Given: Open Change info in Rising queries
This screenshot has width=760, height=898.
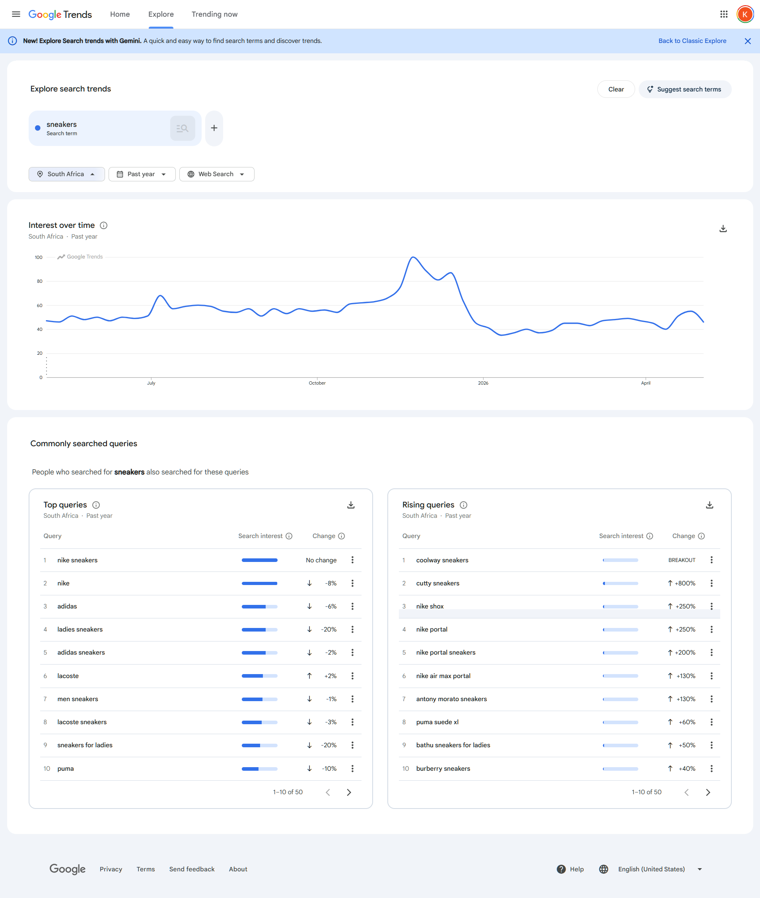Looking at the screenshot, I should point(701,536).
